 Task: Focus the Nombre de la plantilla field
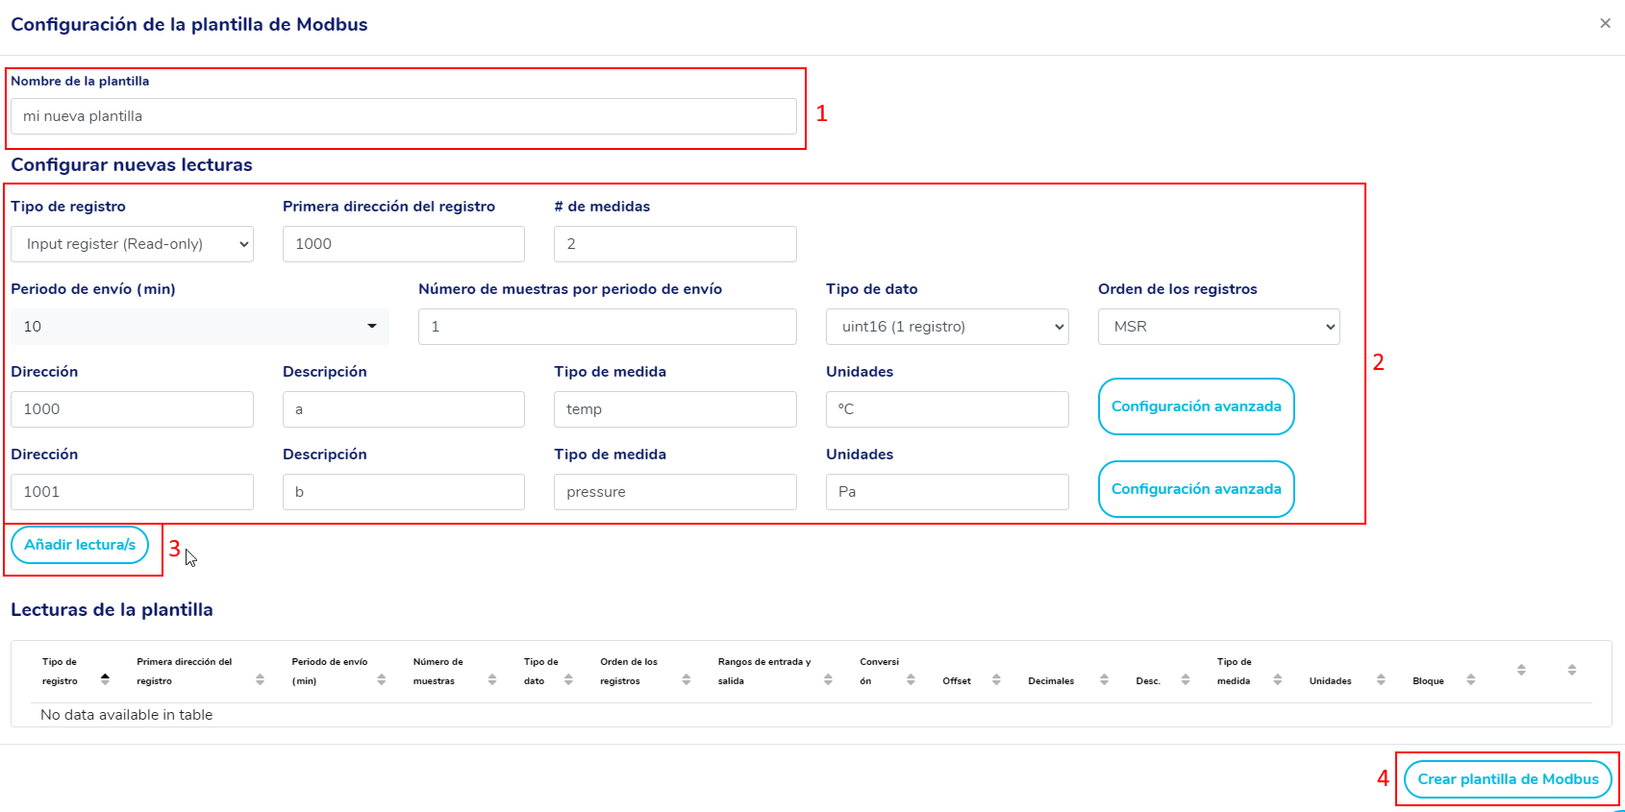[x=404, y=116]
